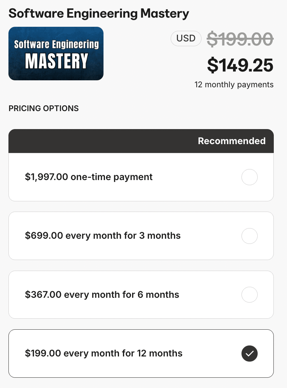Click the USD currency badge
Image resolution: width=287 pixels, height=388 pixels.
point(186,39)
